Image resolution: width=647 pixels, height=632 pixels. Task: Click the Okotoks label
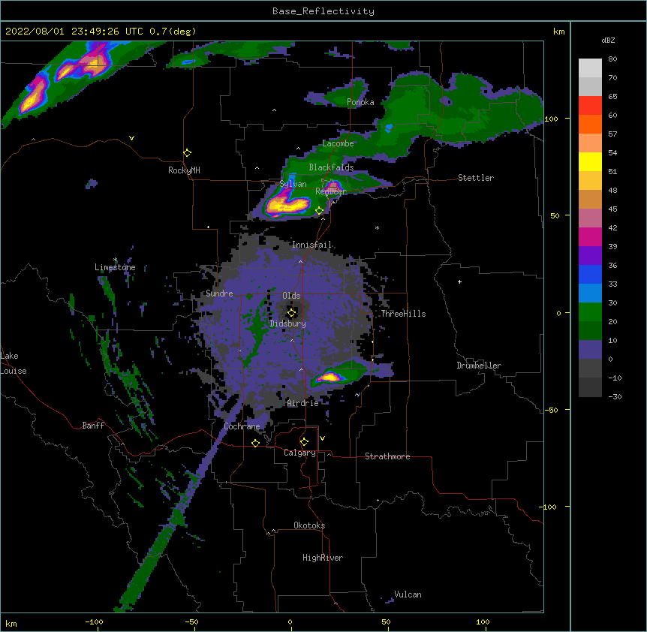(309, 525)
